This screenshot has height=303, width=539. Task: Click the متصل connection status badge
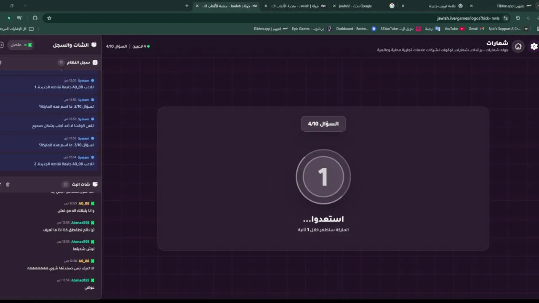(x=21, y=45)
